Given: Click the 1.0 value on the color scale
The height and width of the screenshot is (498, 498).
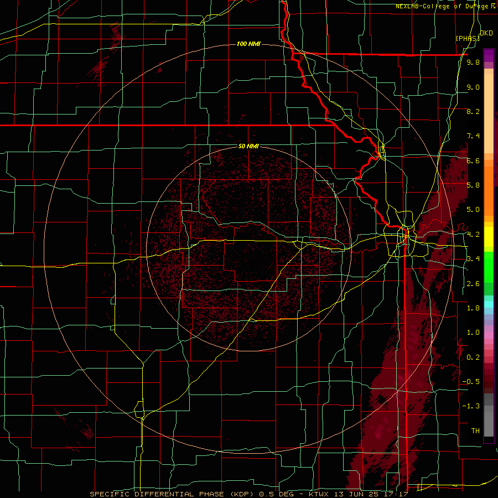Looking at the screenshot, I should [x=473, y=333].
